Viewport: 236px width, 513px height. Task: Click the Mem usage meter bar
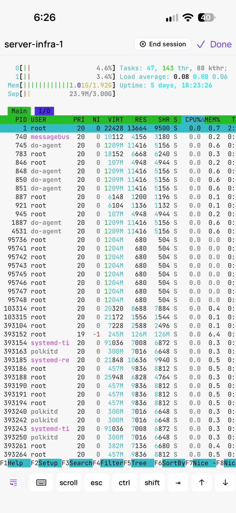point(62,85)
